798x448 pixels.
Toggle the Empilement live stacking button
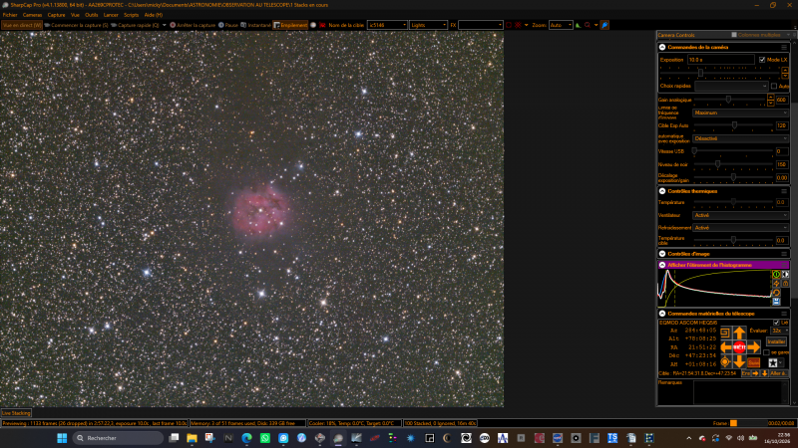(x=290, y=25)
